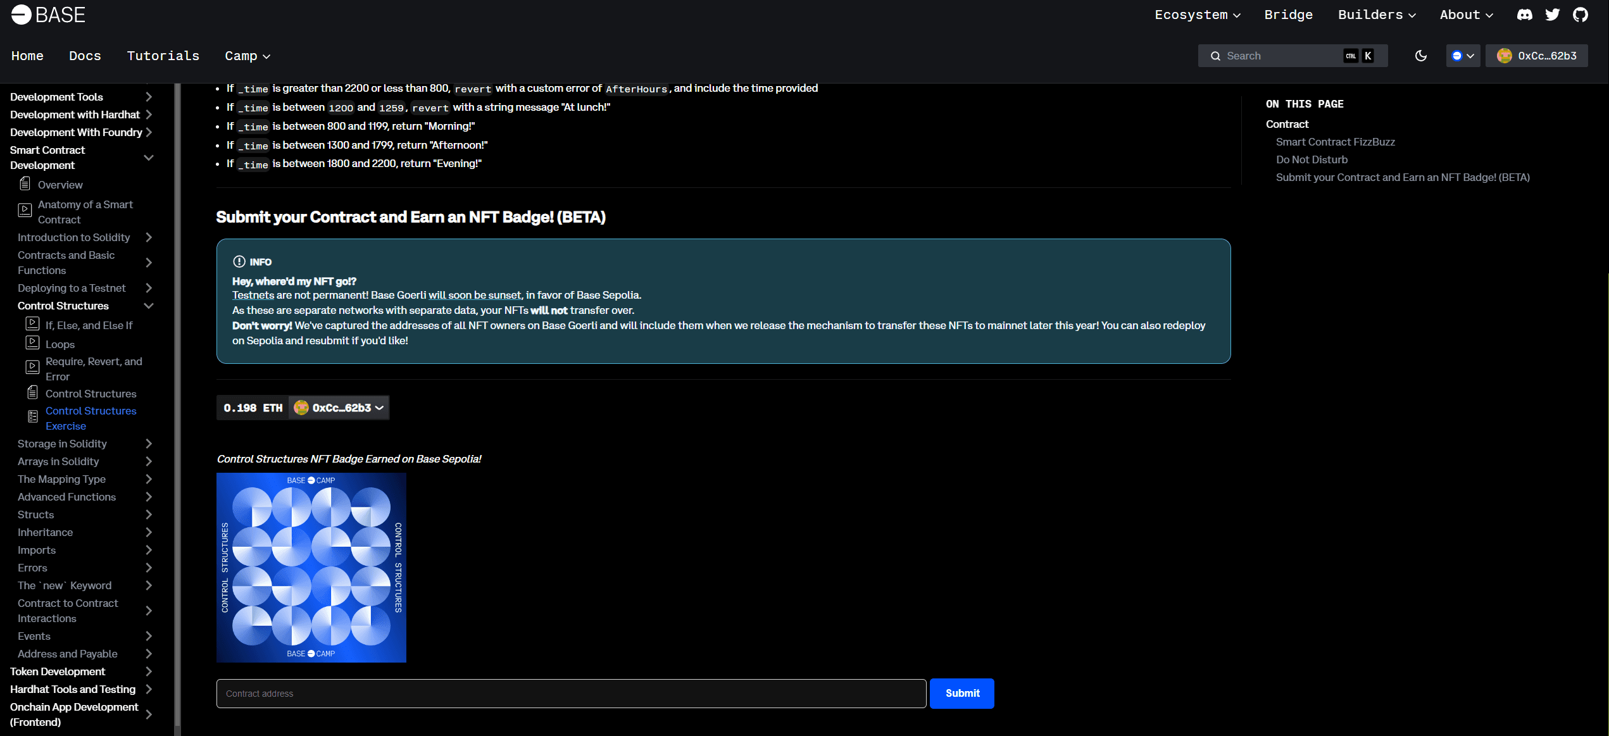Click the Control Structures NFT badge image

click(x=311, y=568)
